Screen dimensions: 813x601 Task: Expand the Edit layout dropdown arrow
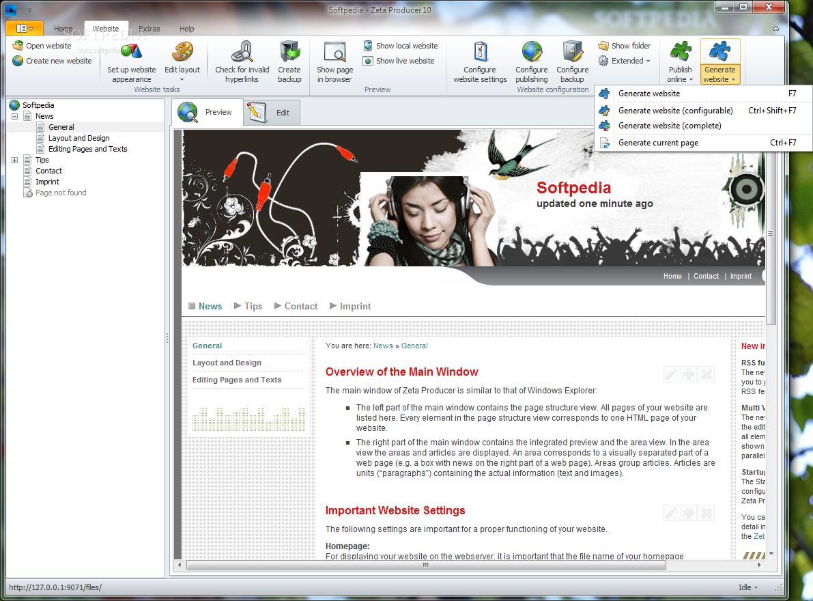point(182,80)
